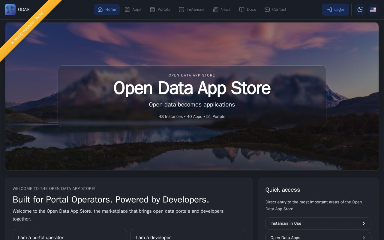Click the book icon beside Docs

tap(242, 10)
